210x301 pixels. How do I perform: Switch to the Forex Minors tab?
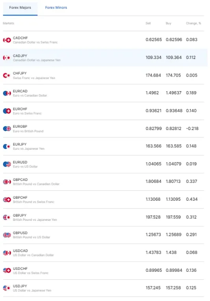click(56, 8)
